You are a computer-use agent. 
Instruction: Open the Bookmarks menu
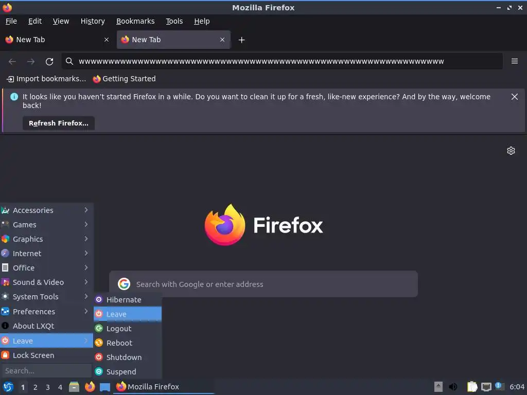point(135,21)
